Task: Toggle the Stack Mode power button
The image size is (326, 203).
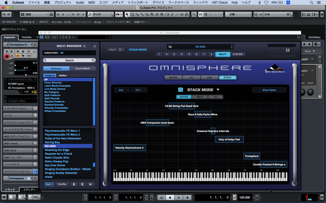Action: (180, 90)
